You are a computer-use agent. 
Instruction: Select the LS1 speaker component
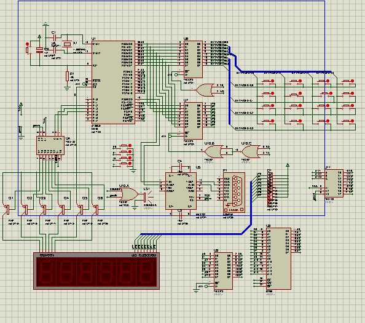pyautogui.click(x=146, y=197)
